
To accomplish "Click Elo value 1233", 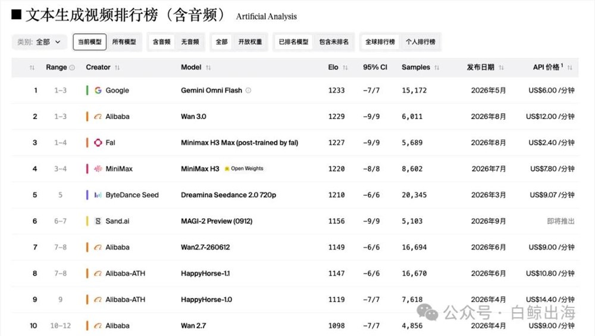I will coord(336,91).
